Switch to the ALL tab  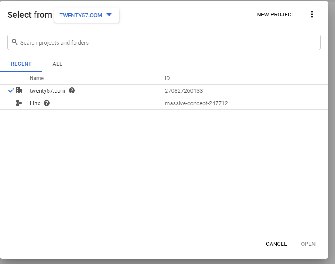[x=57, y=64]
